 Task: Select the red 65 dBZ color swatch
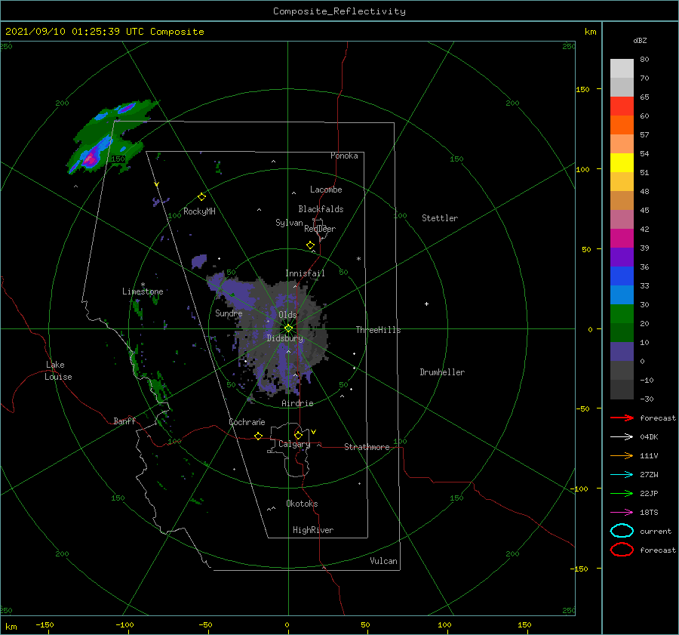pos(622,106)
